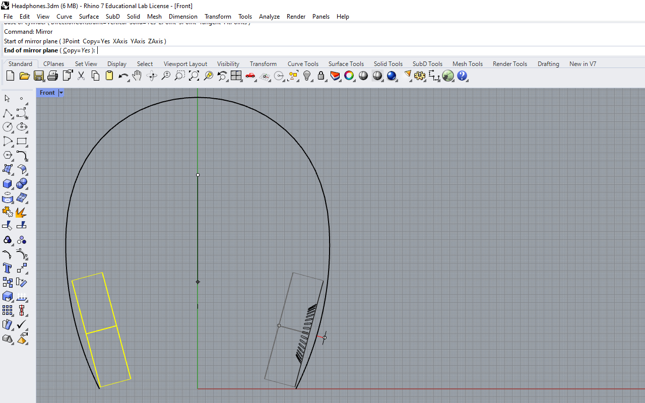Screen dimensions: 645x403
Task: Switch to the Viewport Layout tab
Action: 185,64
